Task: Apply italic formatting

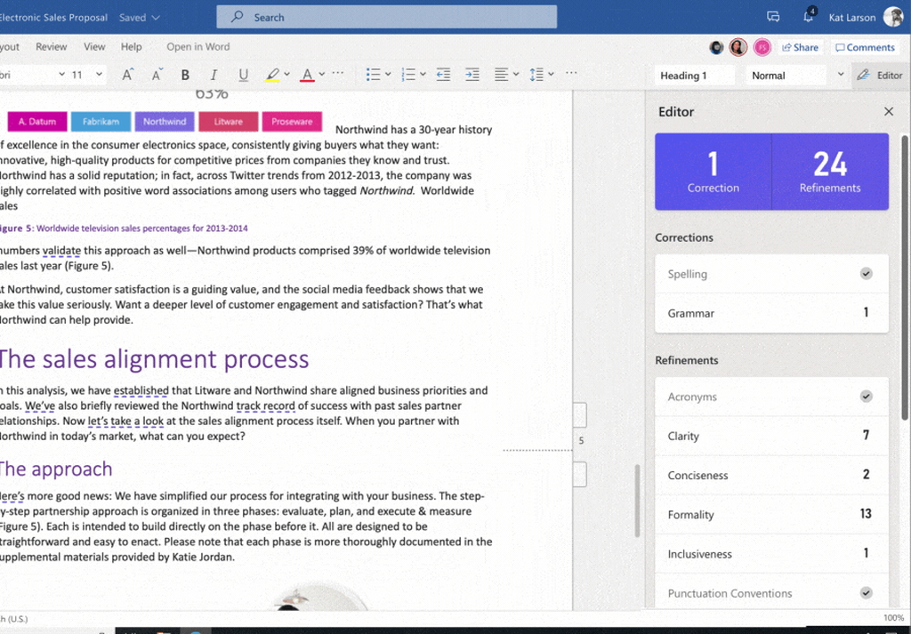Action: click(214, 75)
